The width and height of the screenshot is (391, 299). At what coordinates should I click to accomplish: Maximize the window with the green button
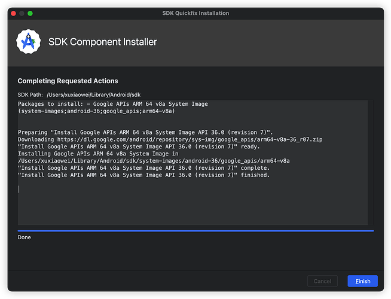(x=30, y=13)
